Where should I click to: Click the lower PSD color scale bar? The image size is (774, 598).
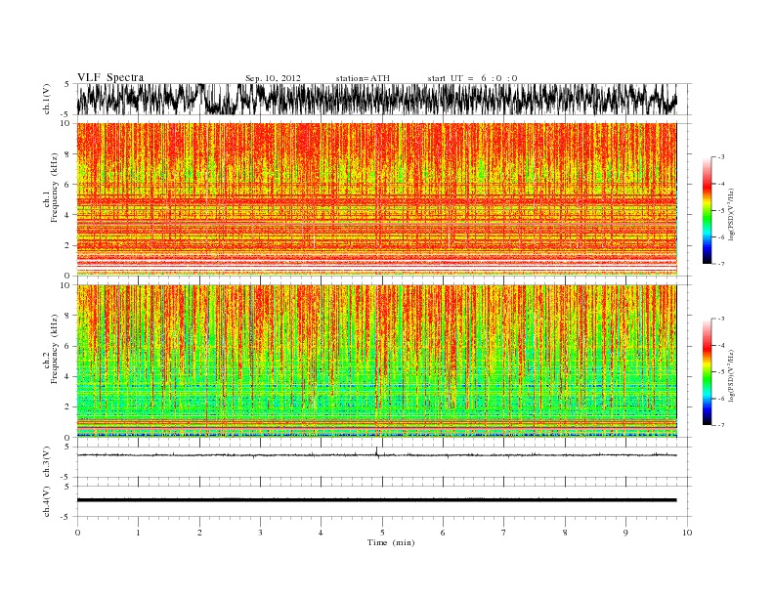coord(707,371)
